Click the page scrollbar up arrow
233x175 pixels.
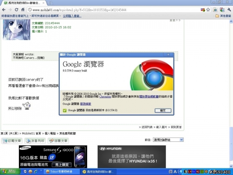(231, 22)
